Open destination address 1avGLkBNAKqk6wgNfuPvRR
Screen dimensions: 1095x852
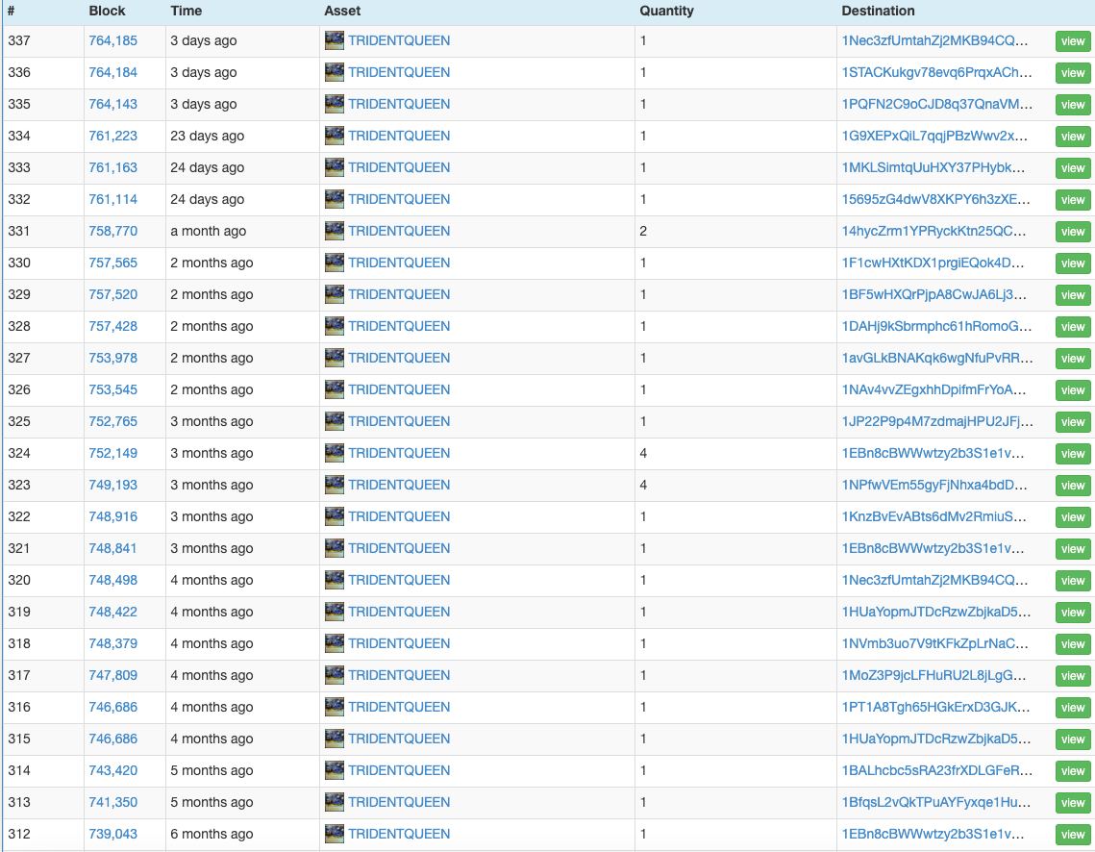point(937,358)
